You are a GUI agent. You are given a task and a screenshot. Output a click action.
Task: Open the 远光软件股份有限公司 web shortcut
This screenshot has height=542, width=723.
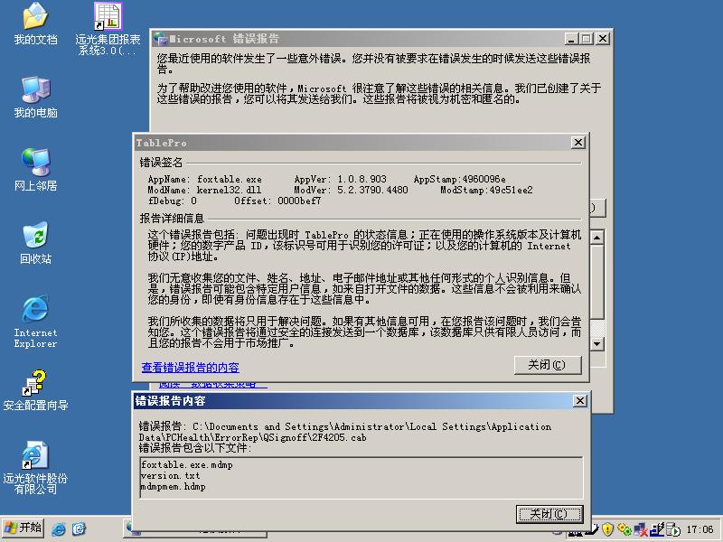(35, 468)
